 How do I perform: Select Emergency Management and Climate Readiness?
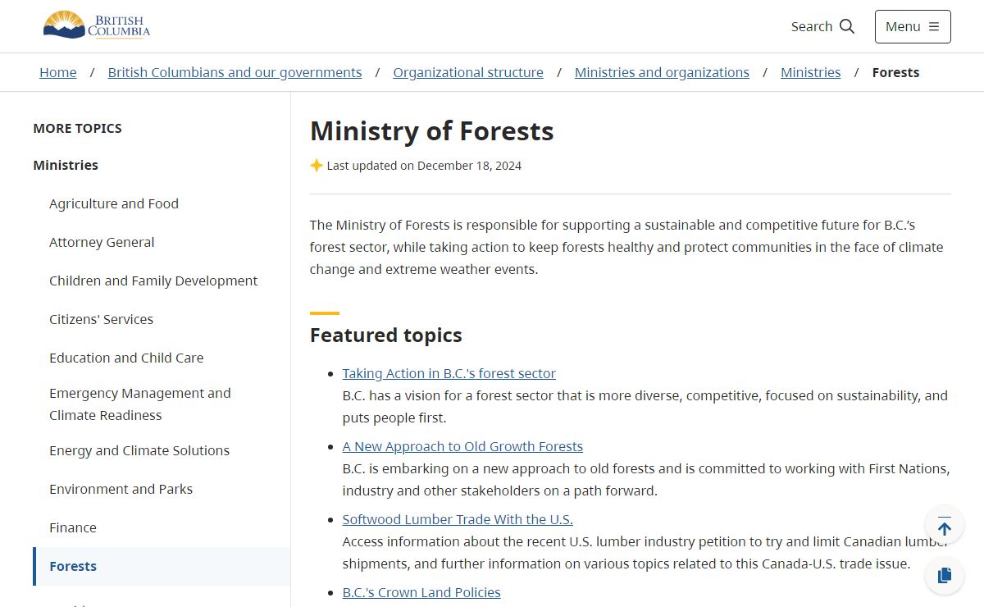tap(140, 404)
